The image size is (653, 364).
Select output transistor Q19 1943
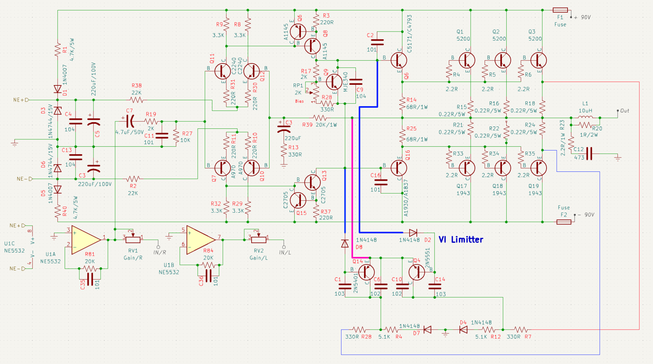[539, 168]
